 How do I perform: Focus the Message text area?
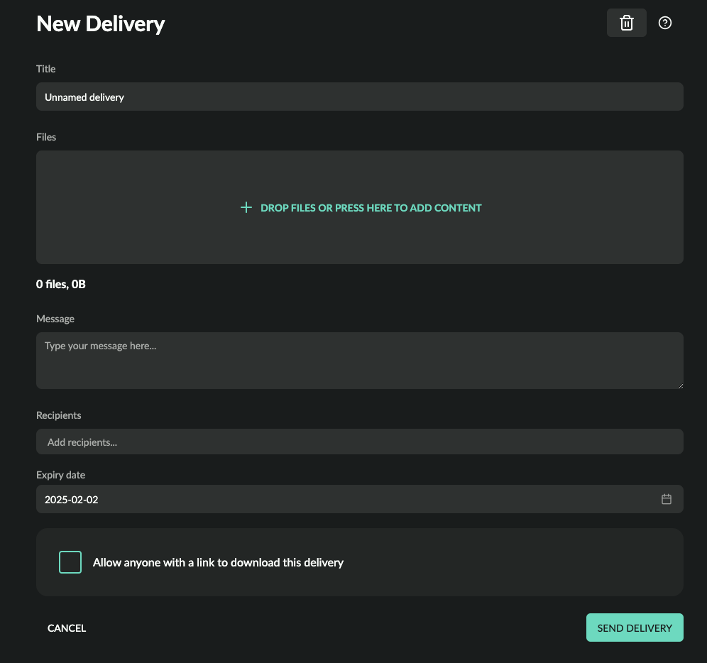[x=359, y=361]
